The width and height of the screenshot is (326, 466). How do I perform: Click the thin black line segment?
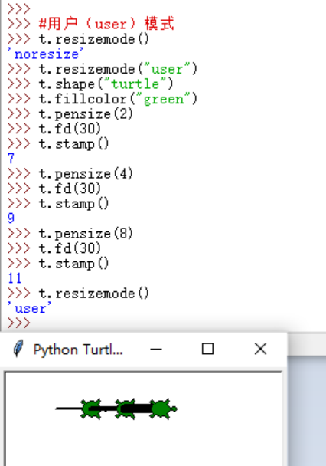pos(68,409)
